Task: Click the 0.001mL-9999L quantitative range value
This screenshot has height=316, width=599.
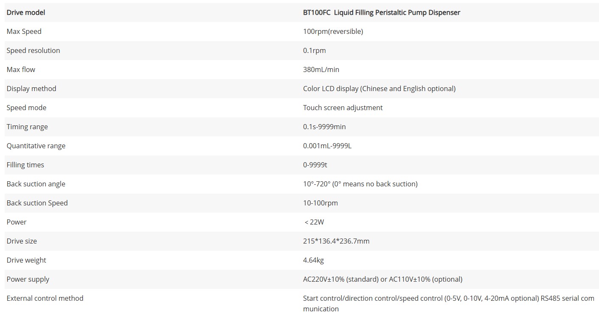Action: [x=327, y=146]
